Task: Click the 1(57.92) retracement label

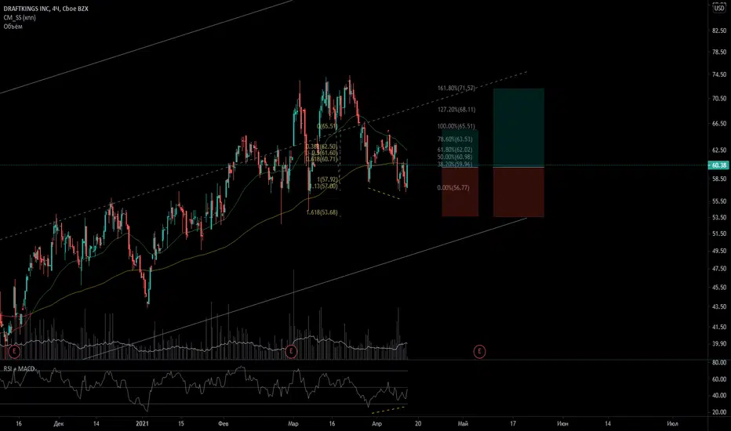Action: (x=327, y=179)
